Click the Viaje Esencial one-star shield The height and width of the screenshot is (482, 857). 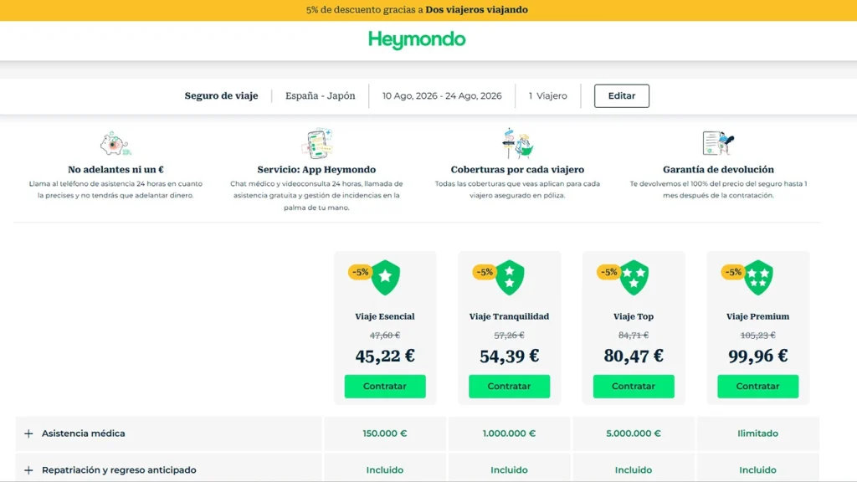pyautogui.click(x=386, y=278)
